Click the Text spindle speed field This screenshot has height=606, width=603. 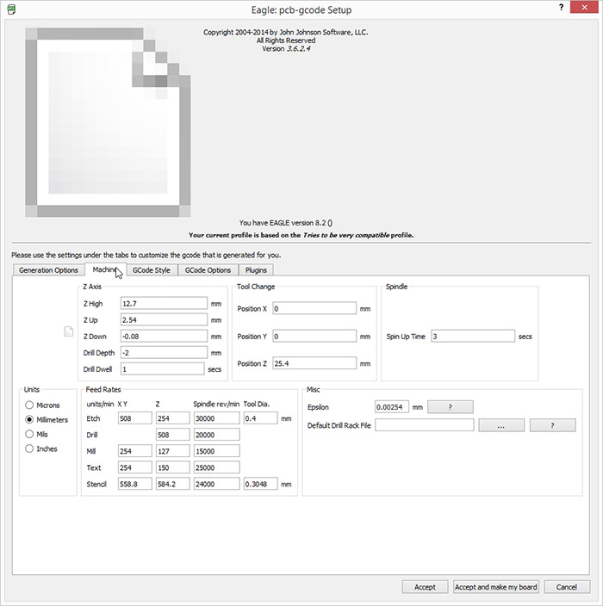tap(216, 467)
